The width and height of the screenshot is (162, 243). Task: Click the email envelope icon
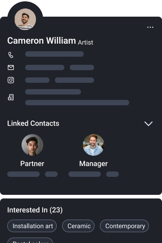pos(11,67)
